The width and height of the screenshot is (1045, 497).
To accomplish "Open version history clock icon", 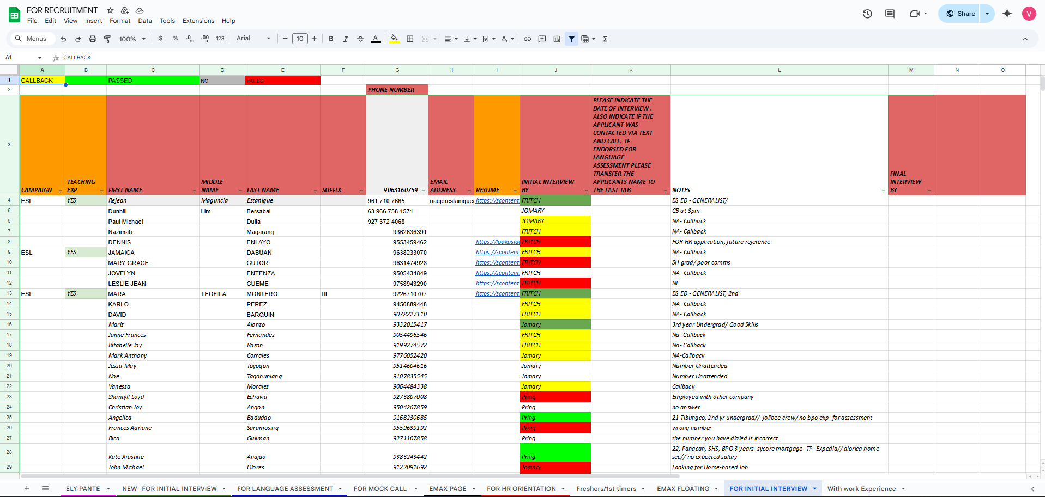I will pyautogui.click(x=867, y=14).
